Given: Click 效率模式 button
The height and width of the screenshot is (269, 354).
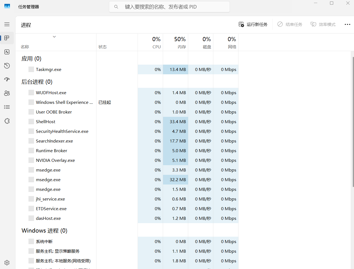Looking at the screenshot, I should tap(323, 24).
